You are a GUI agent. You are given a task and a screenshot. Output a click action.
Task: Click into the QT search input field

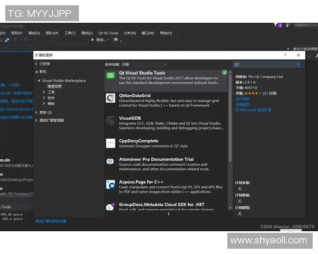[262, 65]
